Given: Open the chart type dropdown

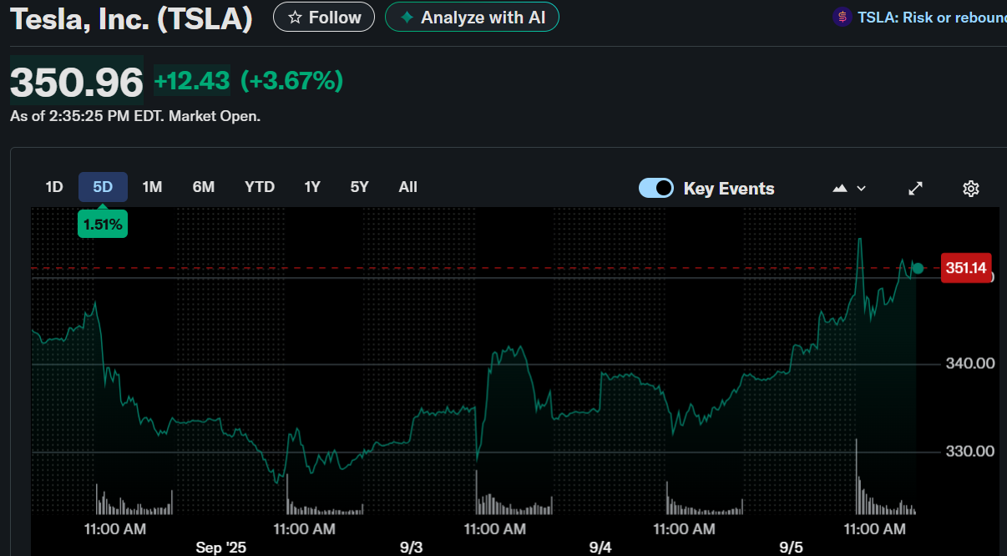Looking at the screenshot, I should point(850,189).
